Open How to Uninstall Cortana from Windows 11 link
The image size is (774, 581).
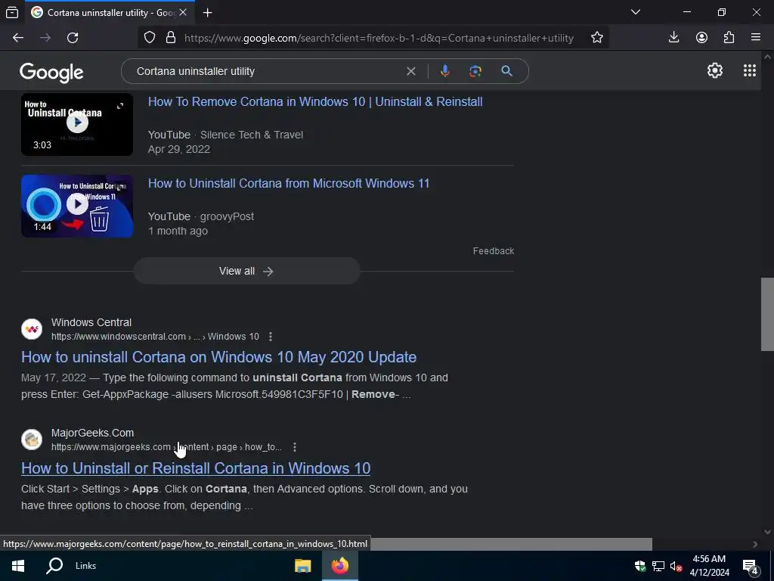(x=289, y=183)
